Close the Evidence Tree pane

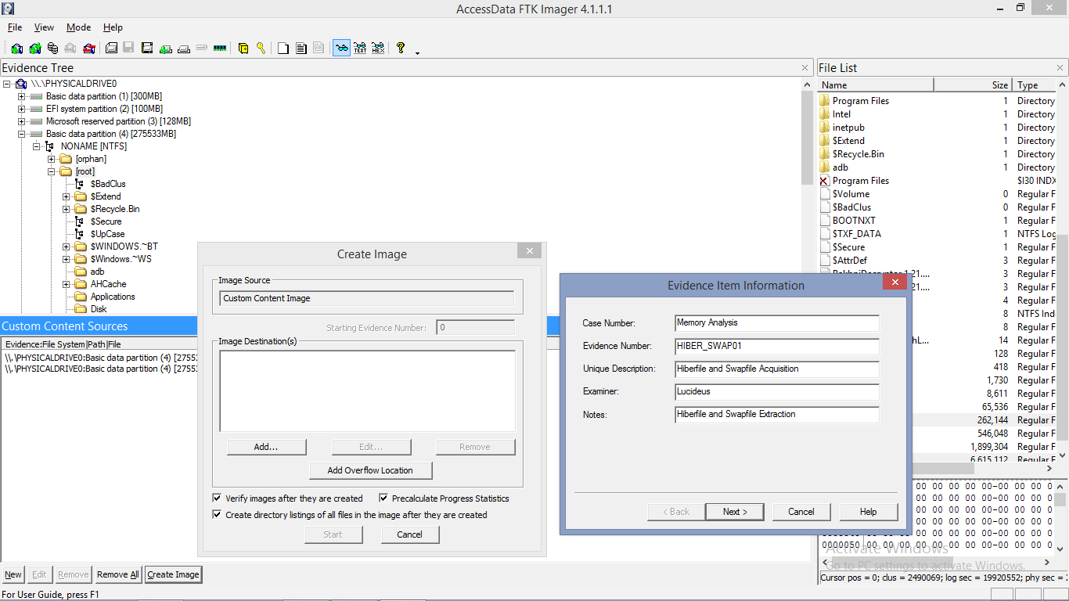(x=805, y=68)
